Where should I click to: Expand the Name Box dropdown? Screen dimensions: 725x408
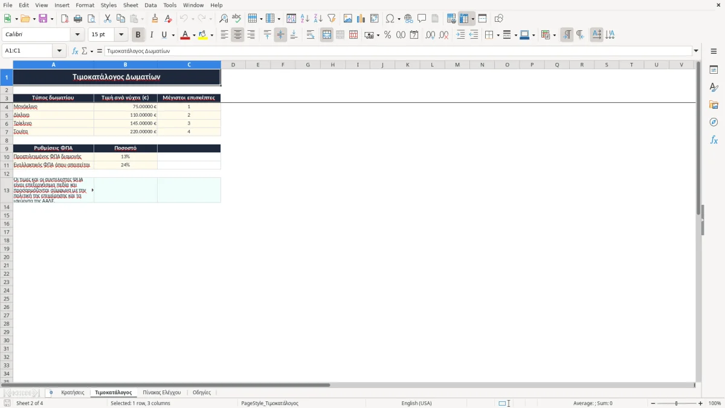point(59,51)
